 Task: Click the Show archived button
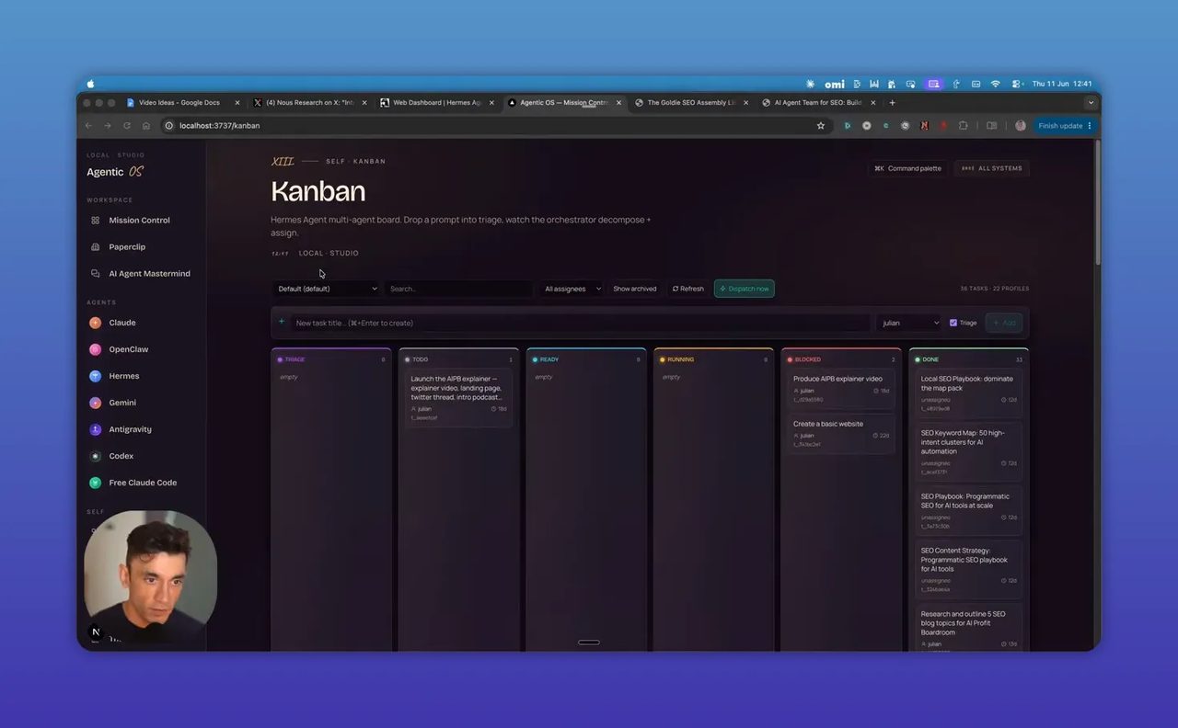pos(635,289)
